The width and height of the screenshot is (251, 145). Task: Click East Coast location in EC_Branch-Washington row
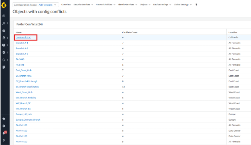point(234,87)
